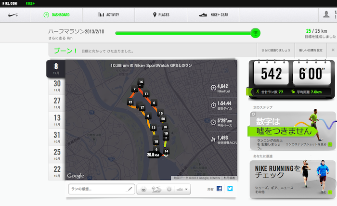Click kilometer marker 11 on map
337x206 pixels.
click(x=146, y=94)
